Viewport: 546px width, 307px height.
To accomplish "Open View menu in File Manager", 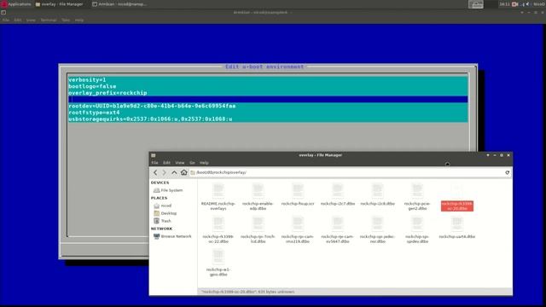I will tap(180, 163).
